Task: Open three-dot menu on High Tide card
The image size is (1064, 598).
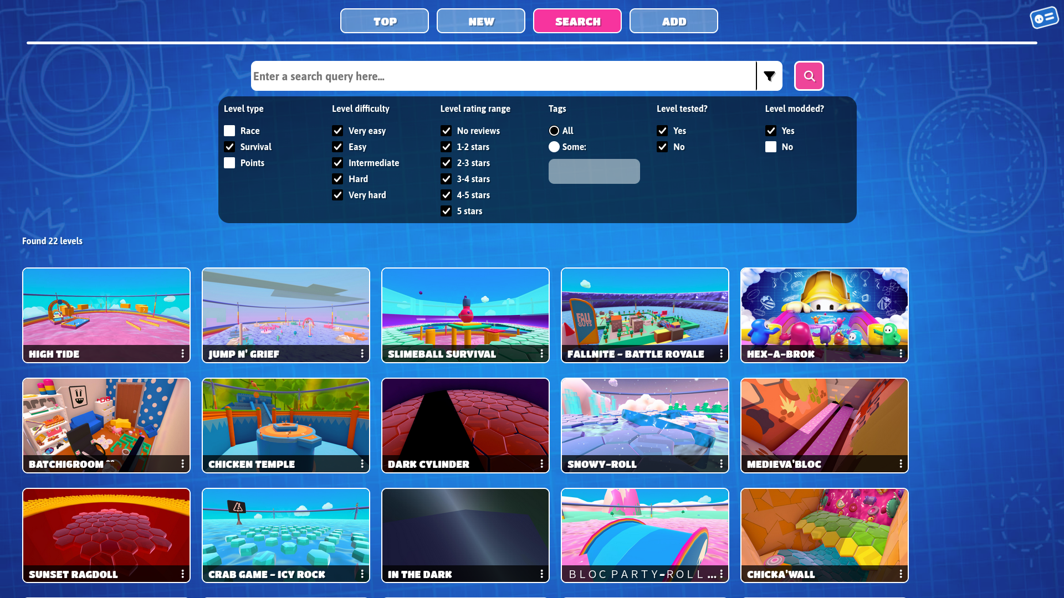Action: [x=182, y=353]
